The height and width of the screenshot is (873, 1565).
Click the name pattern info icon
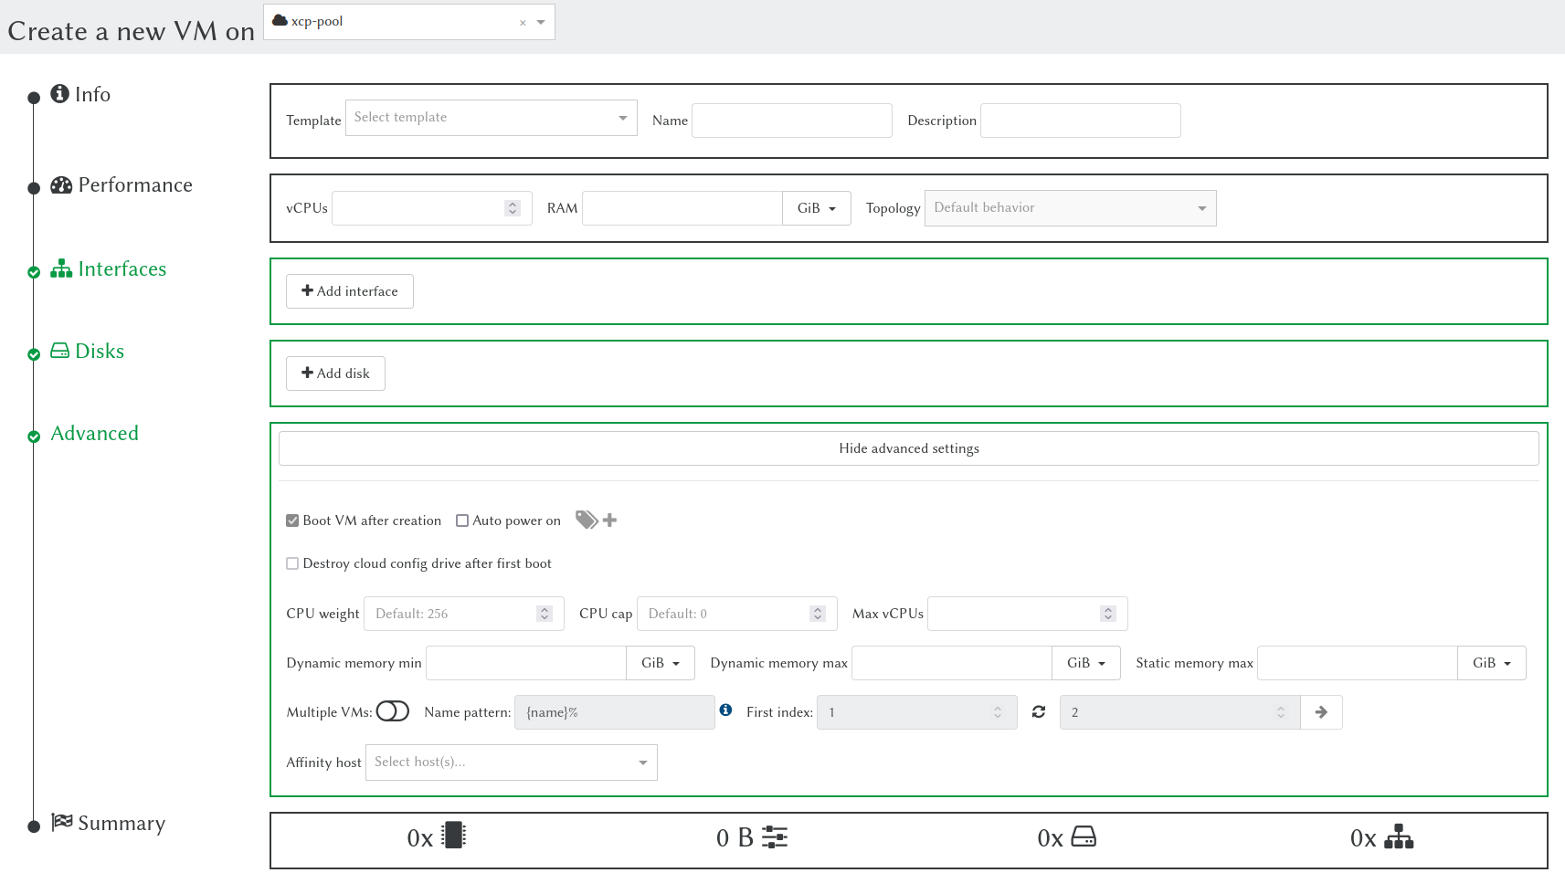coord(725,710)
